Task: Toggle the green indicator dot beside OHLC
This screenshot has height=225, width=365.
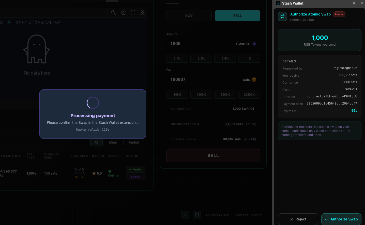Action: click(x=9, y=22)
